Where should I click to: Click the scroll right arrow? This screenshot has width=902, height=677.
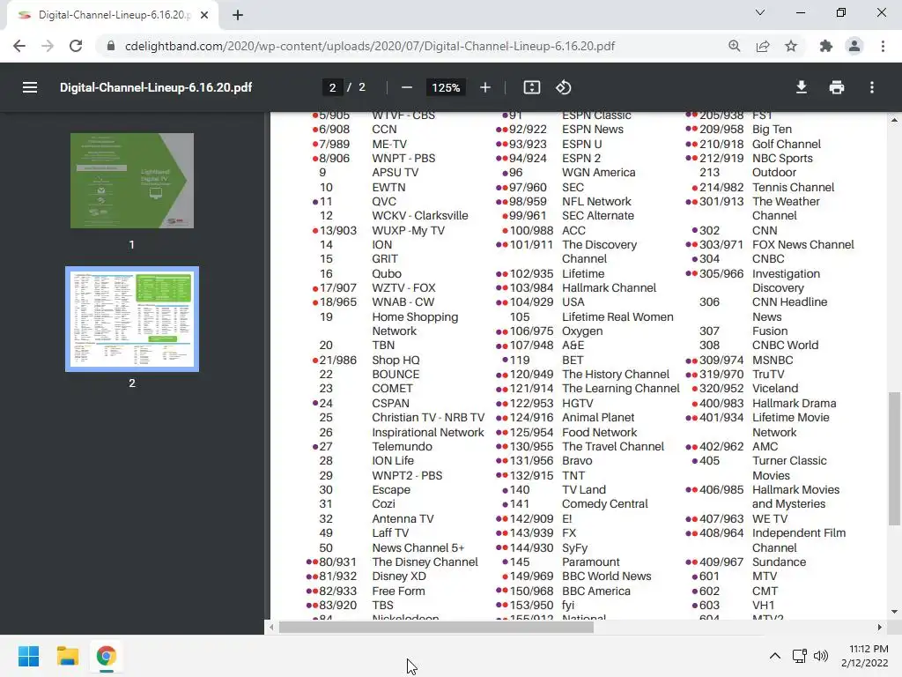click(x=879, y=628)
